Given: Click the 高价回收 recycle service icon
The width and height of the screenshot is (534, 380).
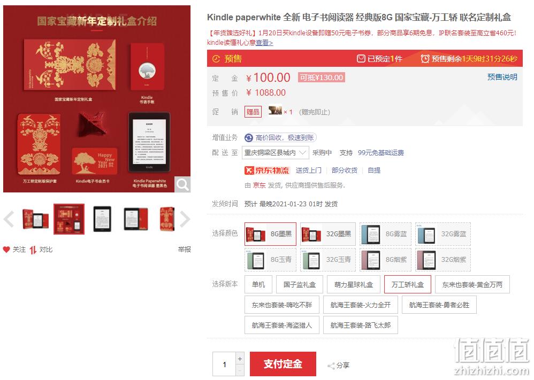Looking at the screenshot, I should tap(249, 138).
